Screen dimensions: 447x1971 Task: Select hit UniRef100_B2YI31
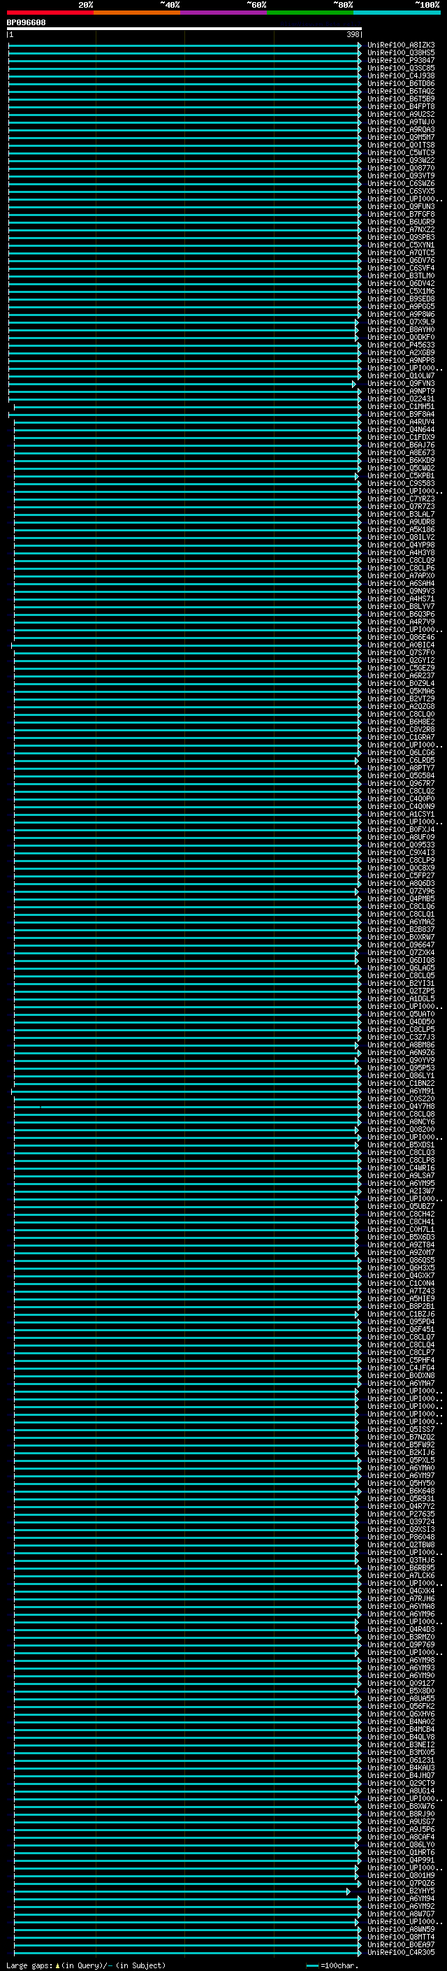tap(401, 983)
